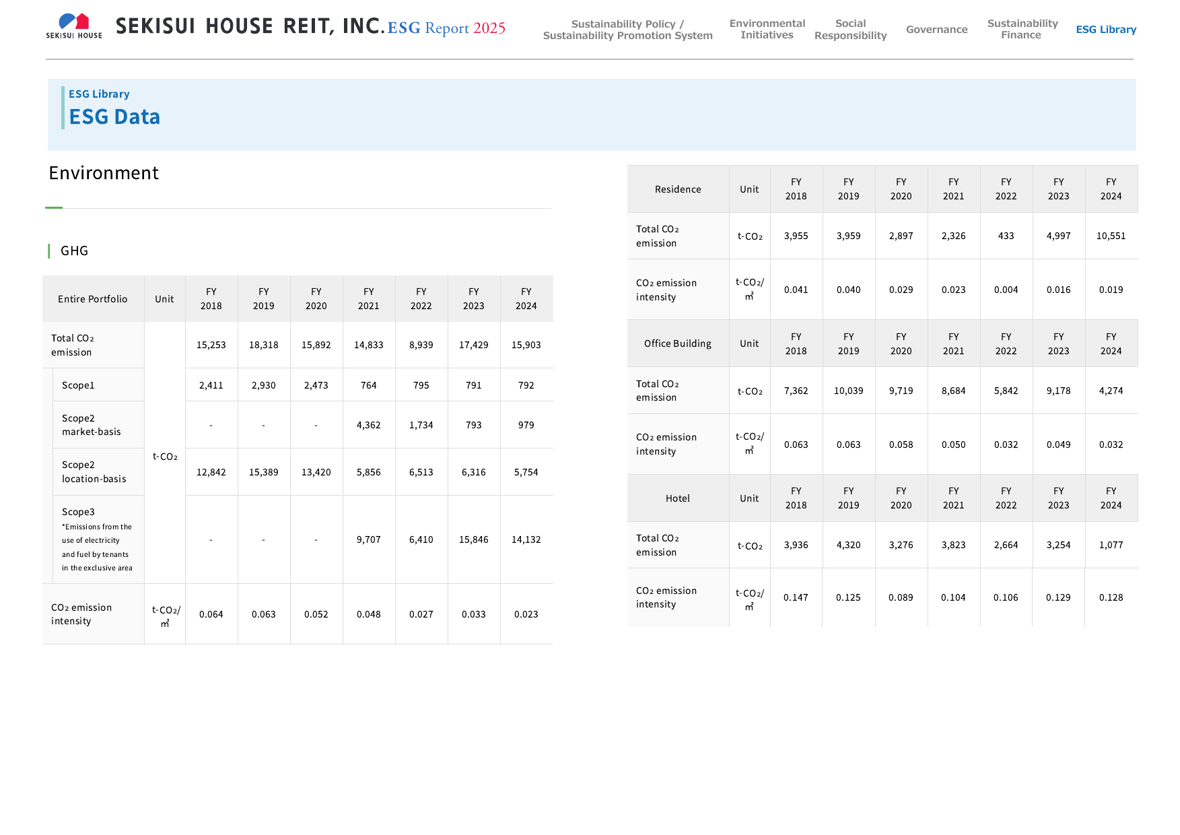The width and height of the screenshot is (1180, 835).
Task: Open the Governance section
Action: click(936, 30)
